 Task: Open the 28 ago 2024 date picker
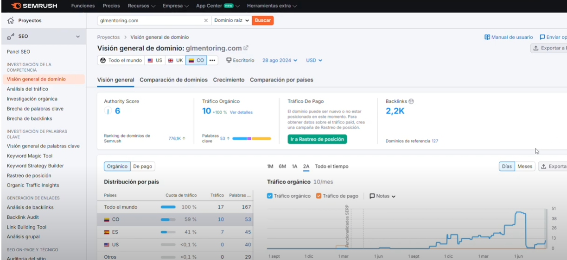(x=280, y=60)
